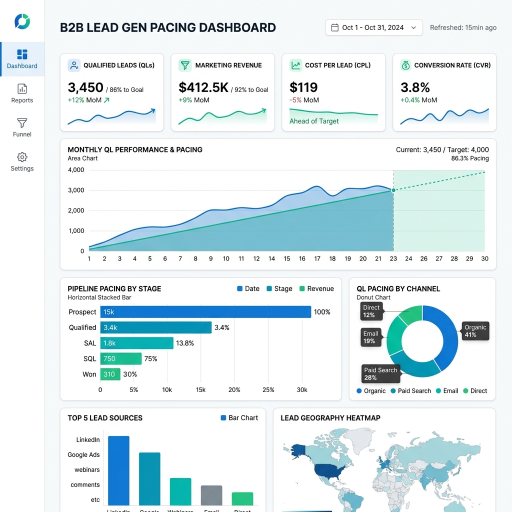Click the Google Ads axis label

(x=83, y=455)
